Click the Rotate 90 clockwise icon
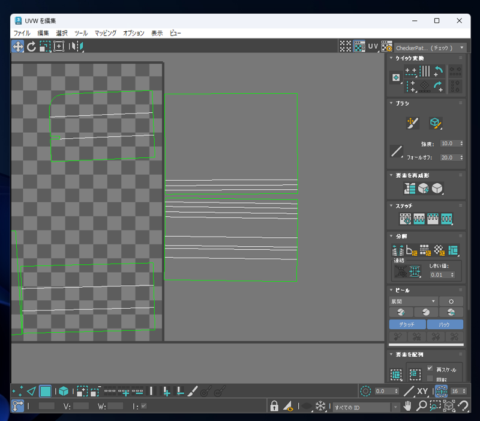This screenshot has height=421, width=480. coord(439,86)
